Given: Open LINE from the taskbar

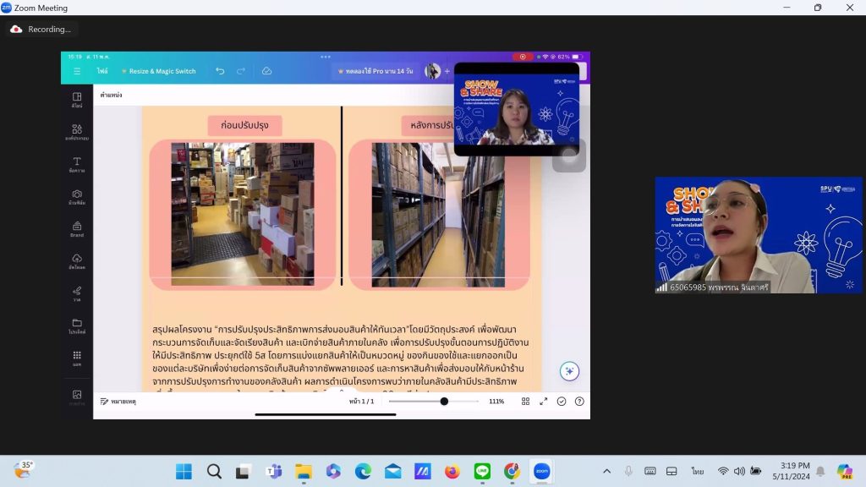Looking at the screenshot, I should tap(482, 472).
